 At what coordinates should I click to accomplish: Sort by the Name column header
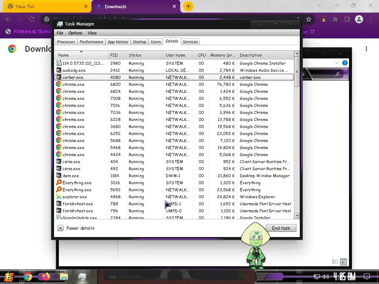81,55
